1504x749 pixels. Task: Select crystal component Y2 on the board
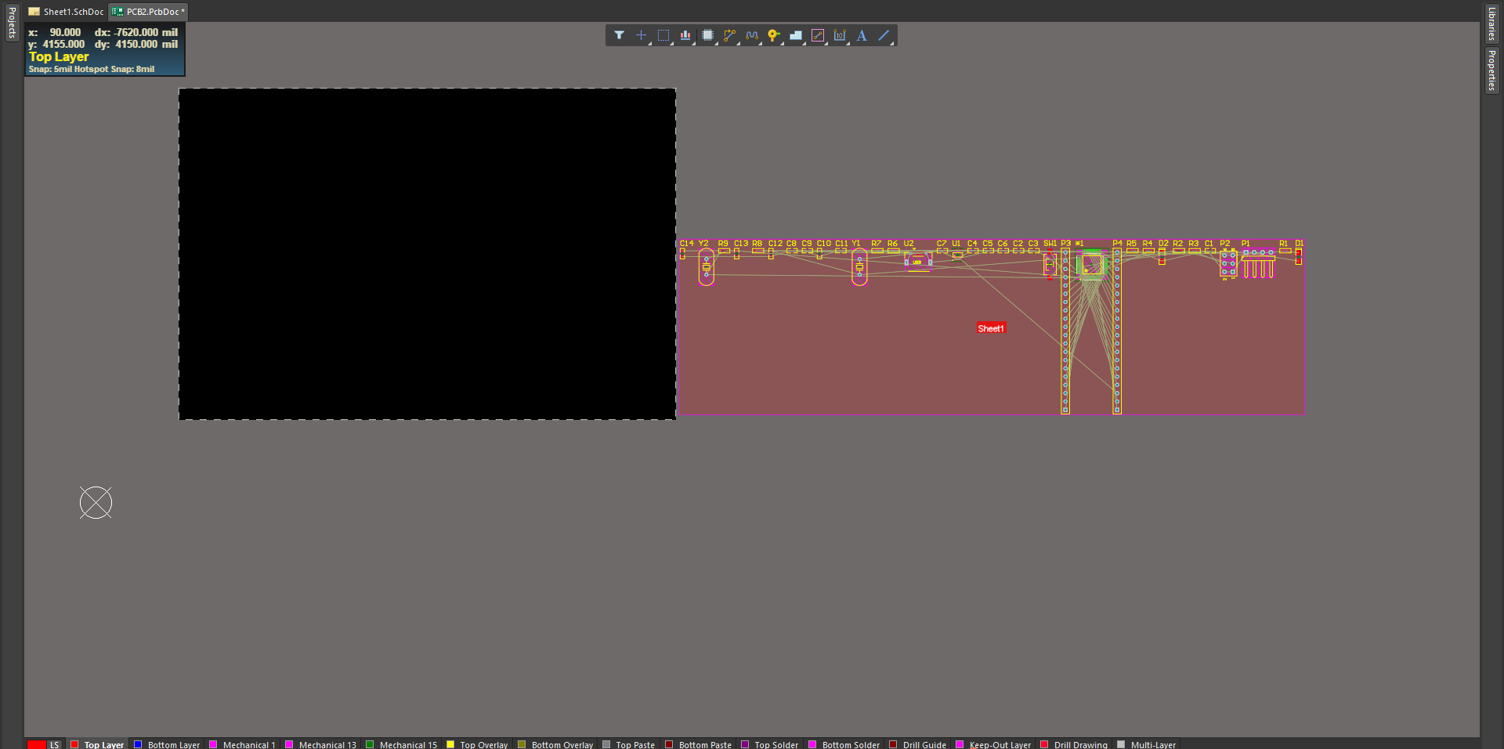[x=707, y=267]
